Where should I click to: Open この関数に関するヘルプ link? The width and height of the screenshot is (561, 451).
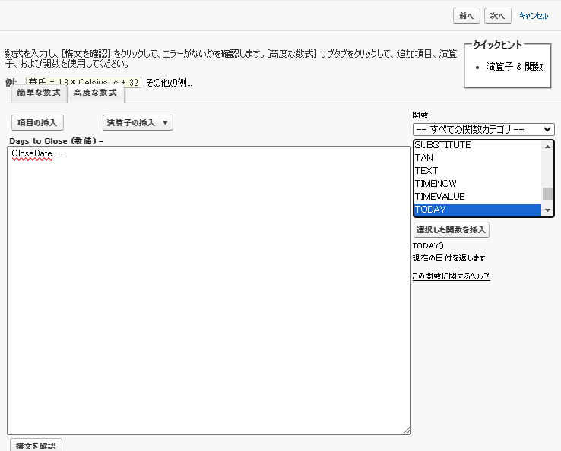(451, 276)
